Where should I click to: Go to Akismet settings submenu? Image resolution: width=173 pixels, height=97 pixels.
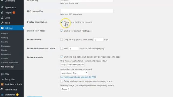click(5, 58)
